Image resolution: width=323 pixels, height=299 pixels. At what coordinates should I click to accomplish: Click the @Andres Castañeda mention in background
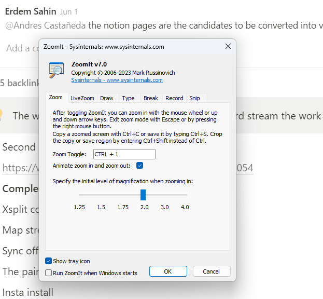coord(45,25)
